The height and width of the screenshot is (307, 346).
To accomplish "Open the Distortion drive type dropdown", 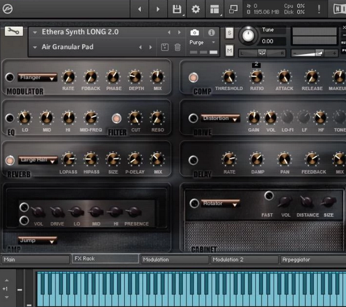I will (x=221, y=118).
